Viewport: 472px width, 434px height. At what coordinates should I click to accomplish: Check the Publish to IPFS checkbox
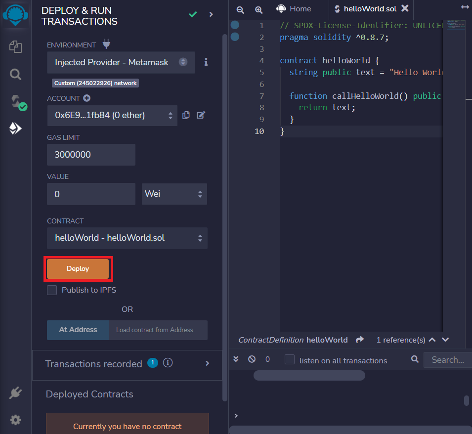click(52, 290)
